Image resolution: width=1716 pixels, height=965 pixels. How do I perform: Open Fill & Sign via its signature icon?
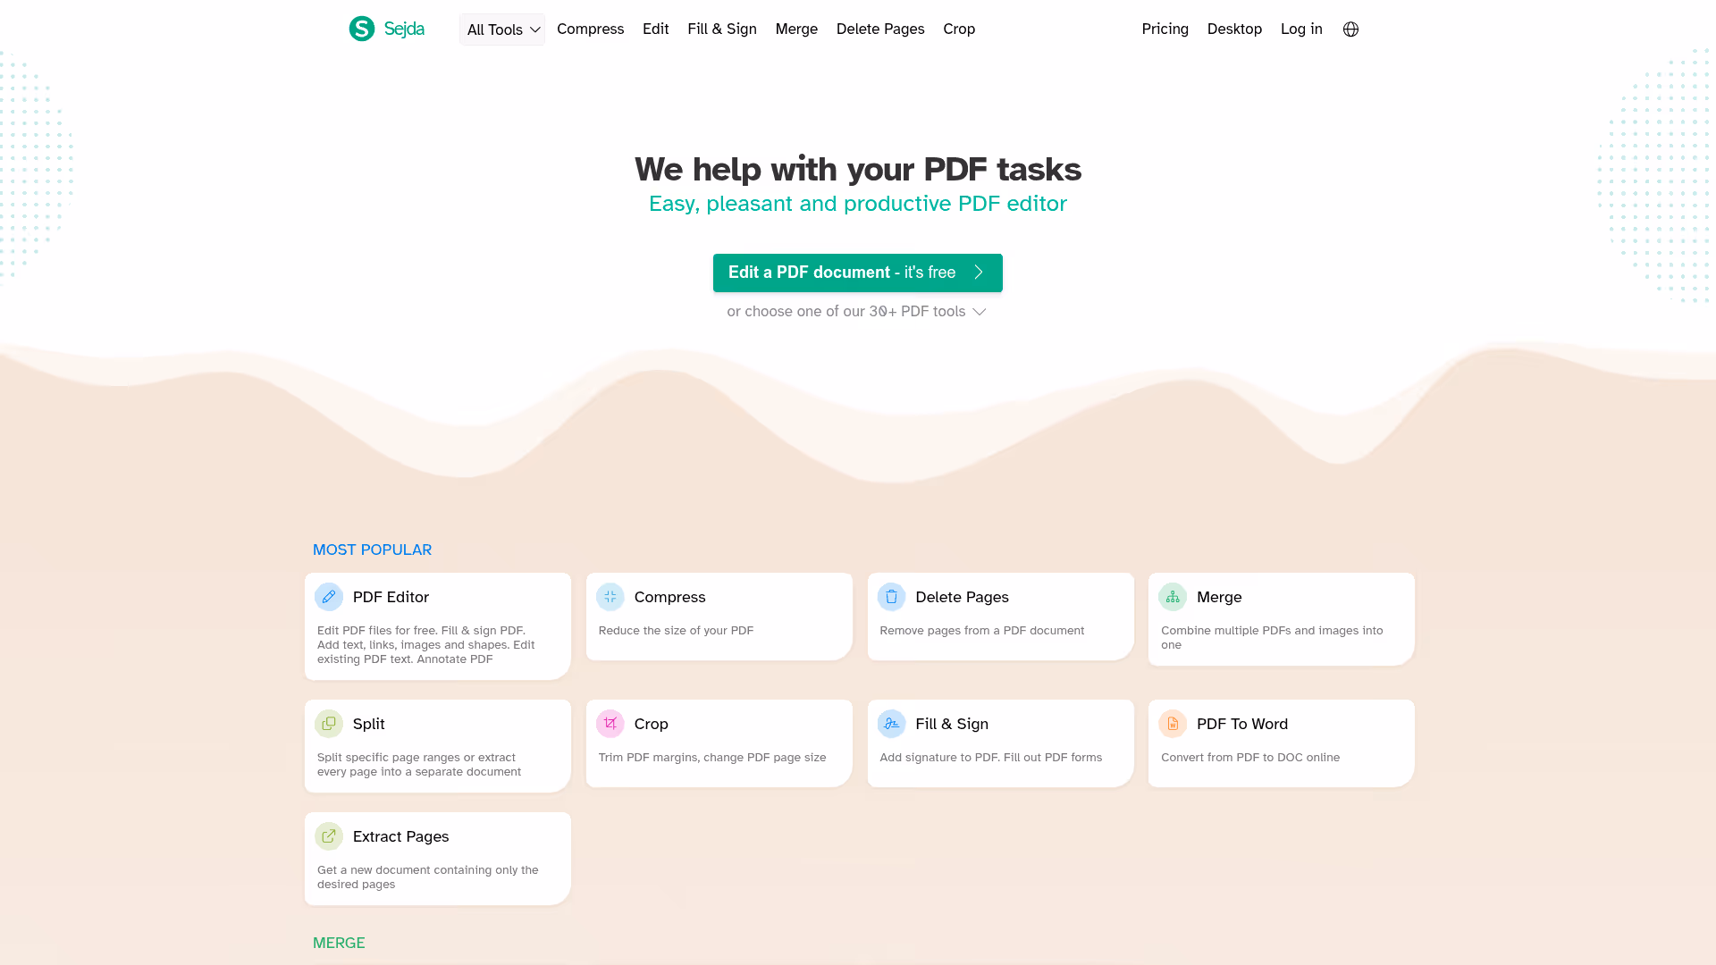[x=891, y=724]
